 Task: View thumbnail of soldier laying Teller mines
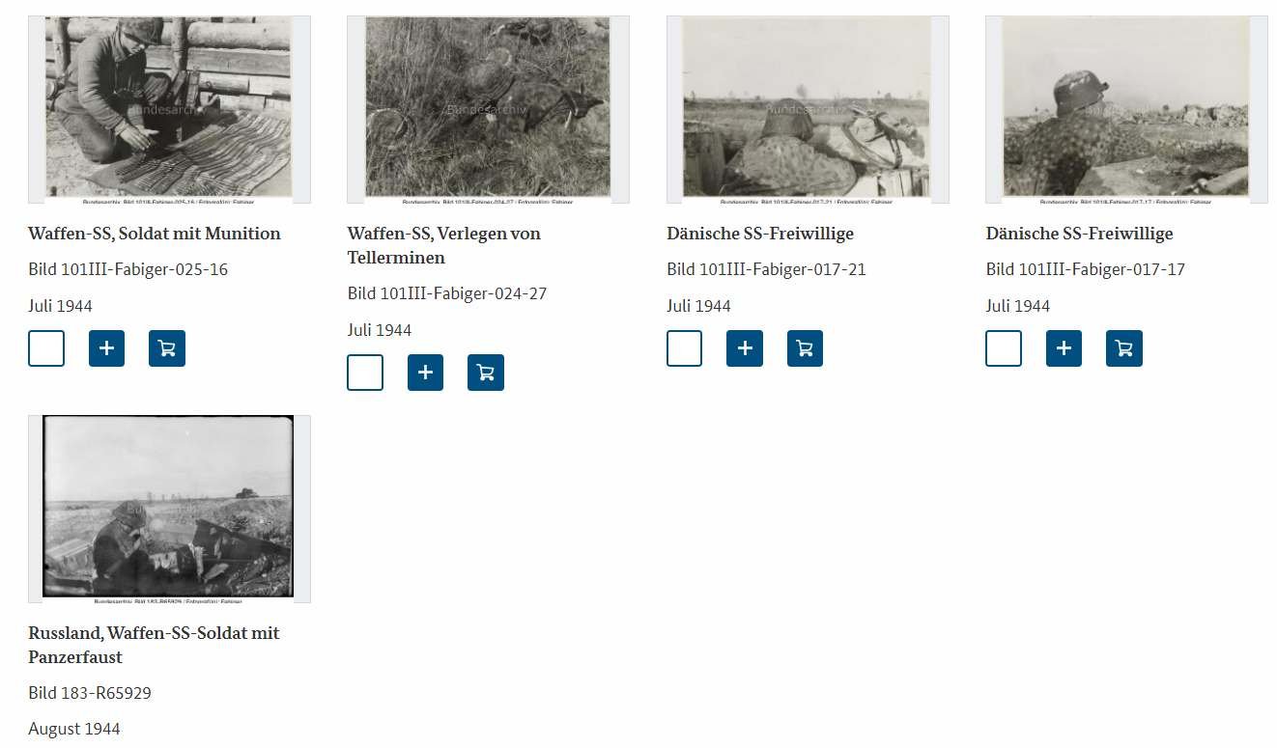(488, 109)
